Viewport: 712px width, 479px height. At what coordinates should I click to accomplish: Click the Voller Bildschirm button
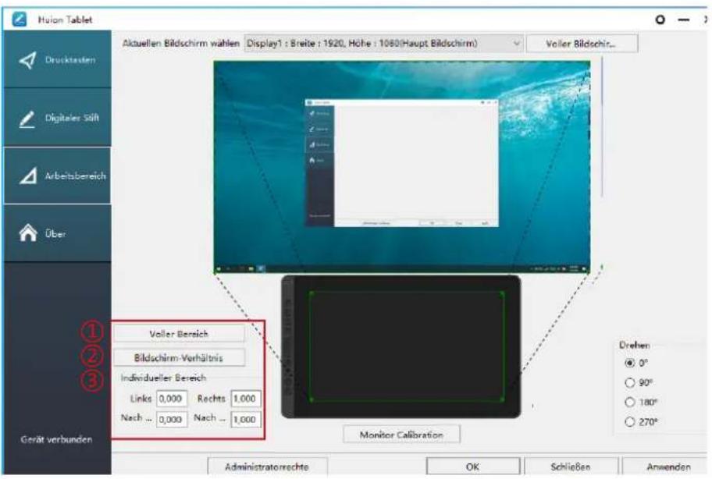click(x=582, y=44)
